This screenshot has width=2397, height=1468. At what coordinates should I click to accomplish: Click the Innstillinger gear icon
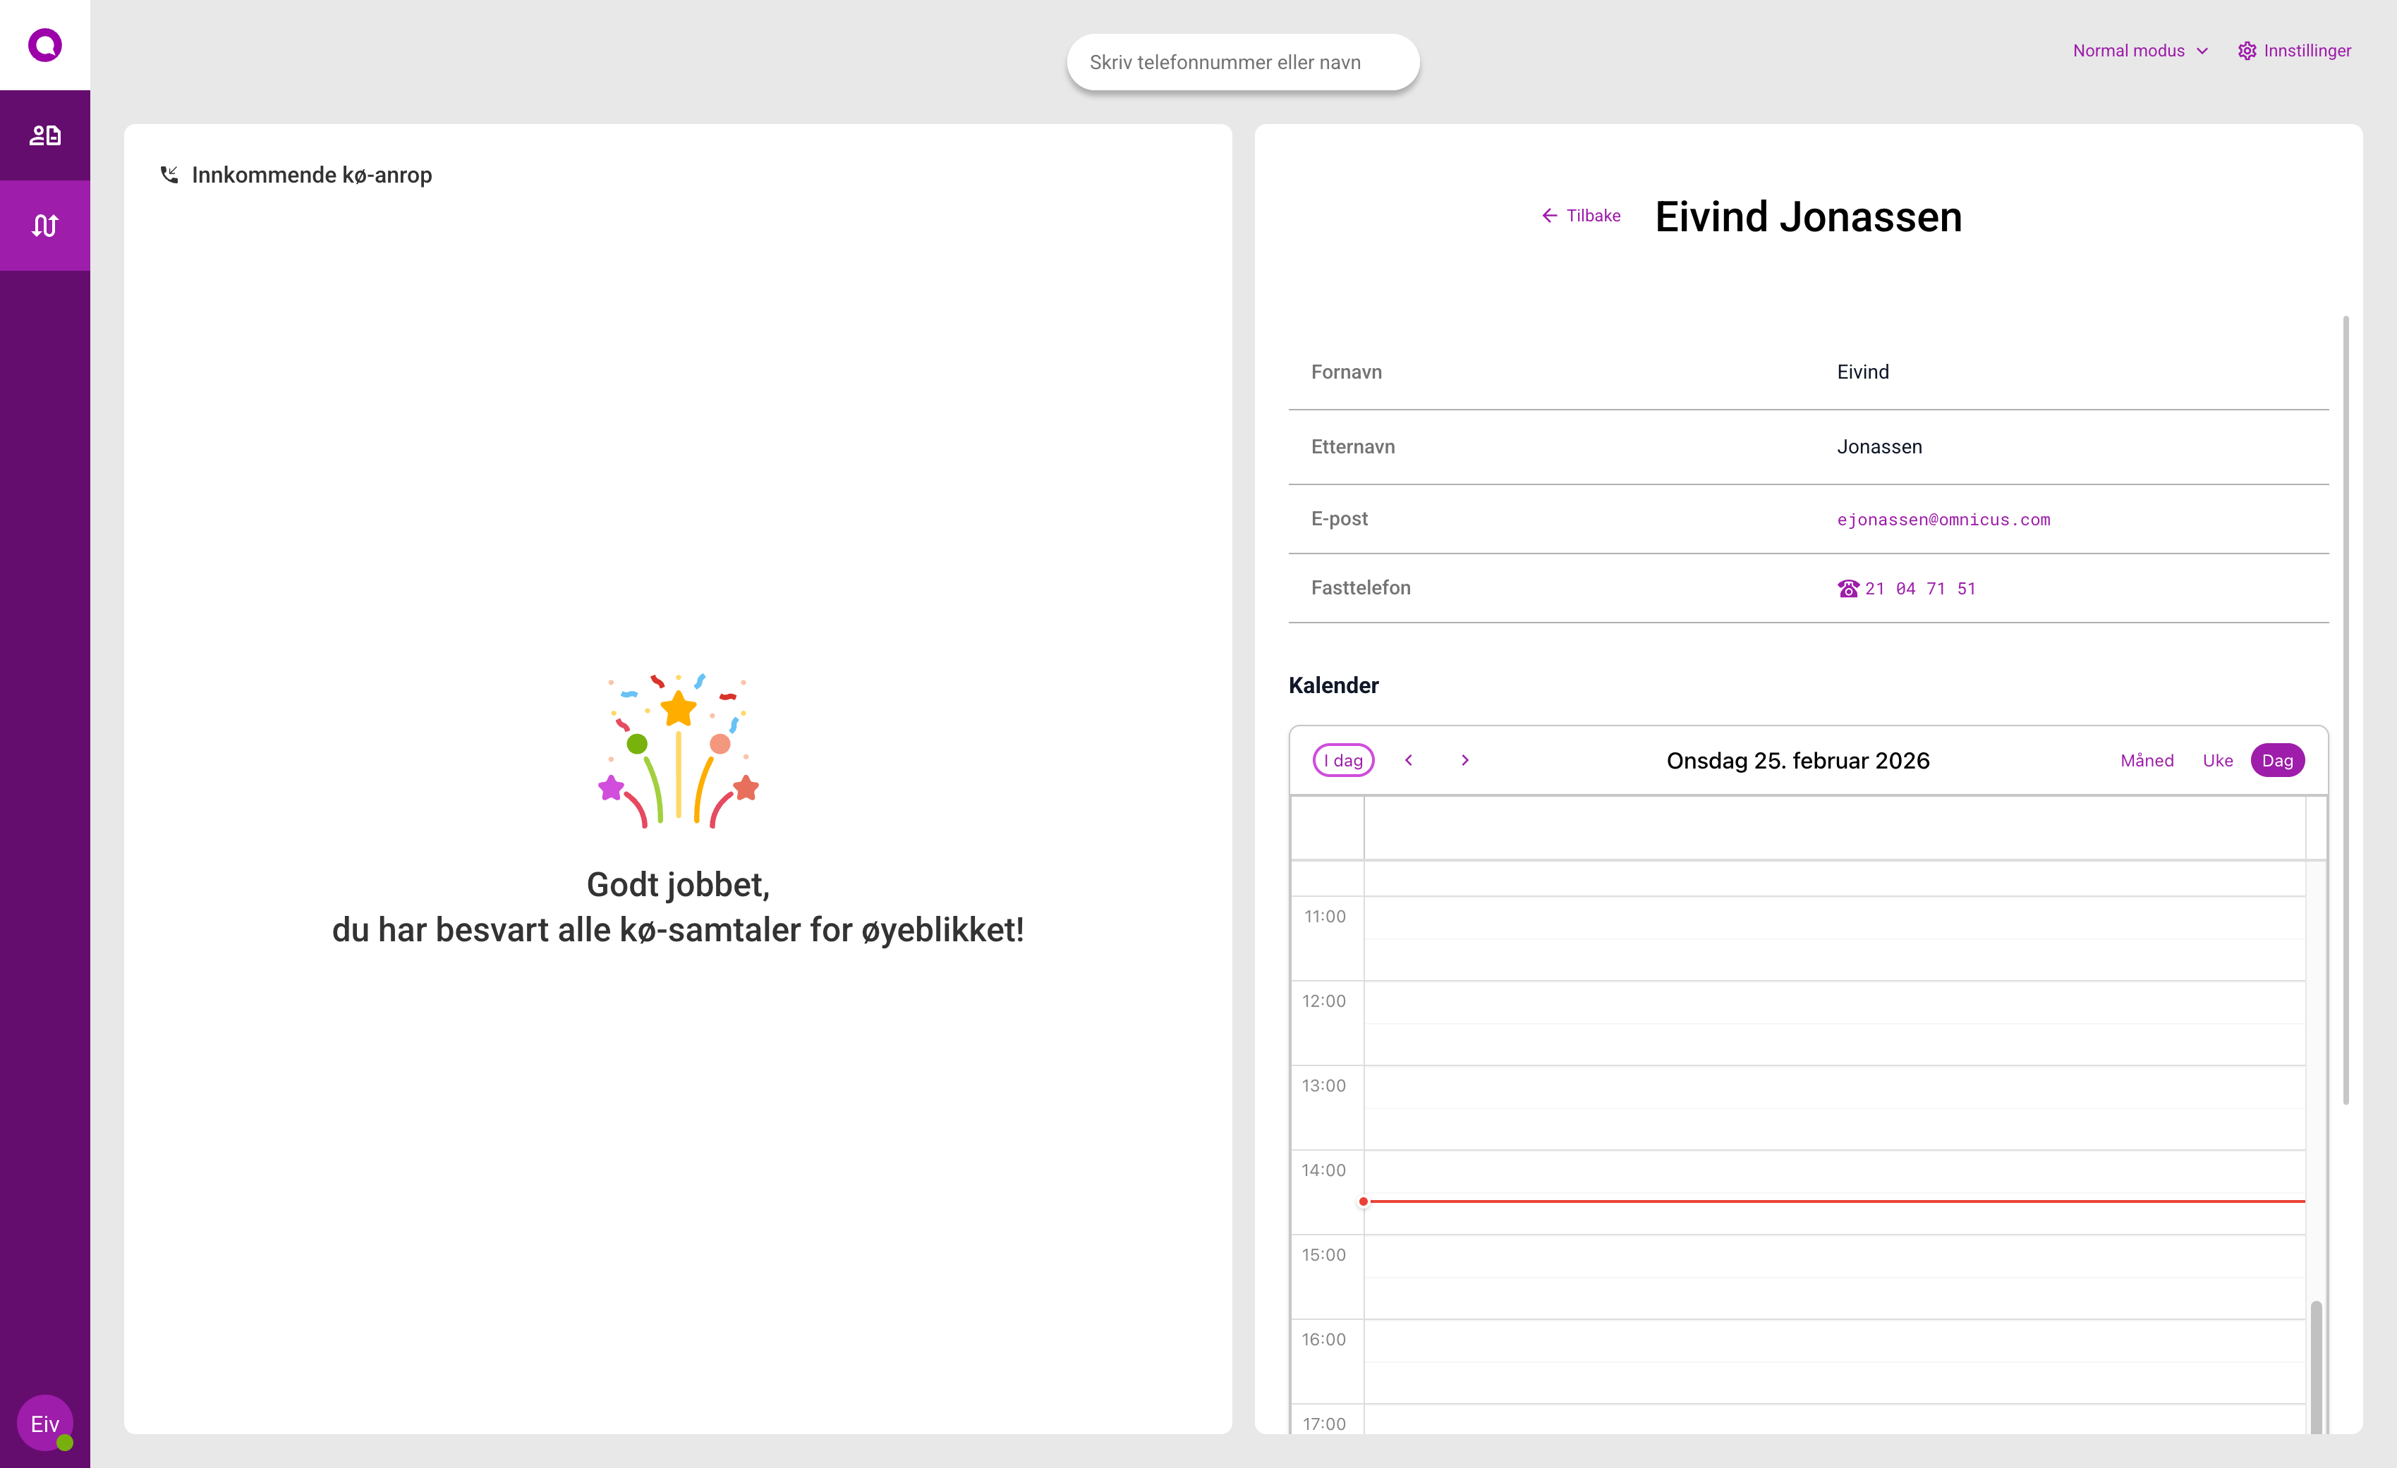[x=2246, y=51]
